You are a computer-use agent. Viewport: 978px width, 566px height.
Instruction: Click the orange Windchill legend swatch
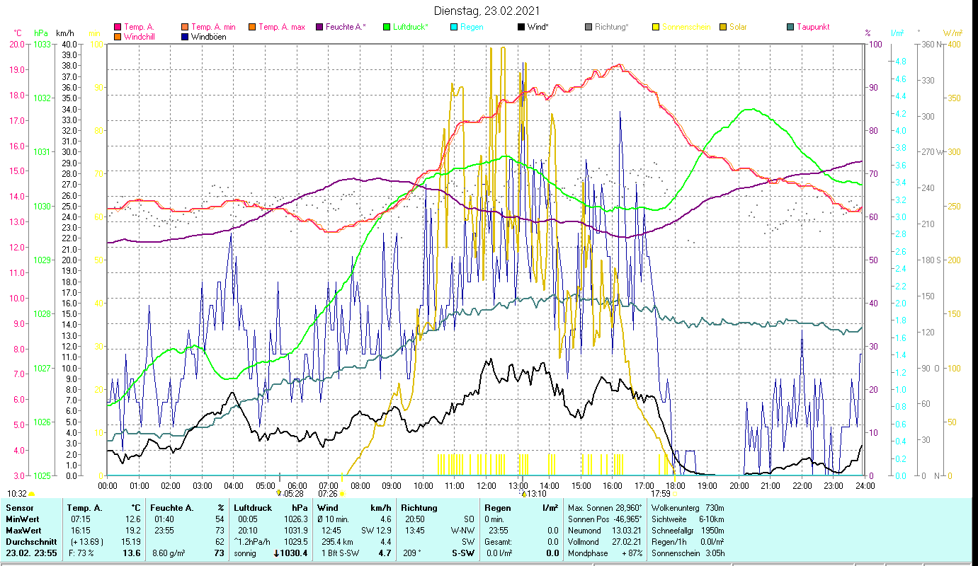click(x=117, y=37)
